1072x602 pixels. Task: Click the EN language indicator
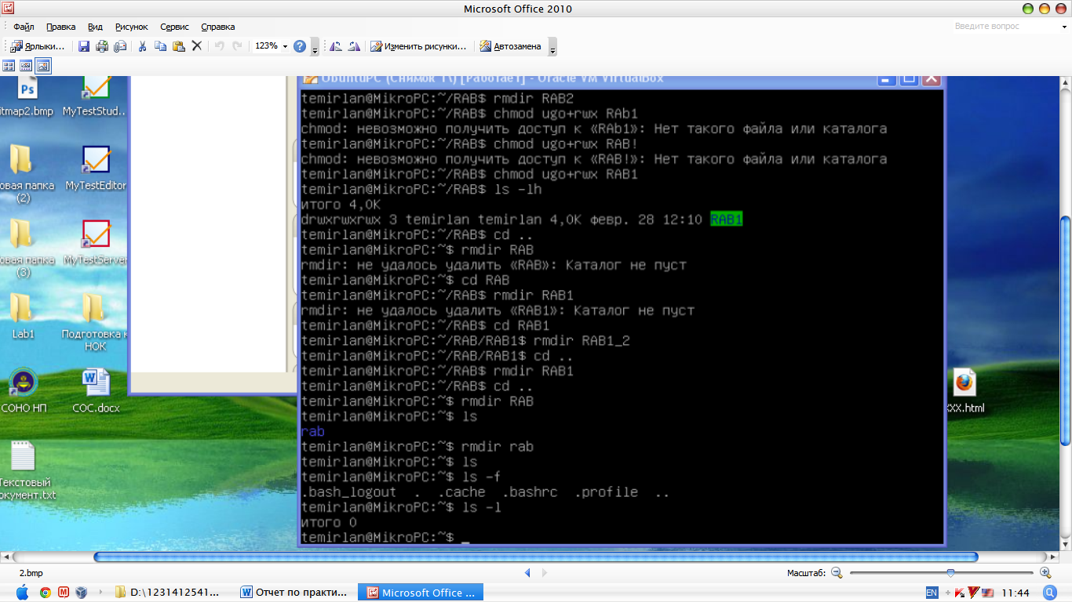coord(932,593)
